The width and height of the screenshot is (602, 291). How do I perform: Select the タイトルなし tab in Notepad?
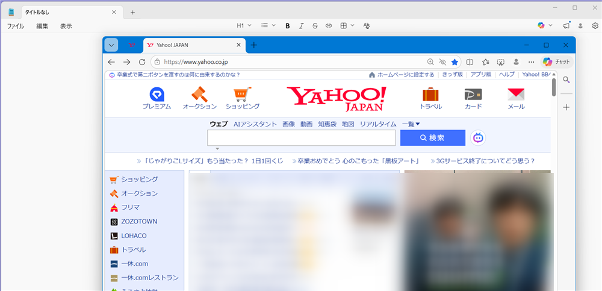coord(71,12)
